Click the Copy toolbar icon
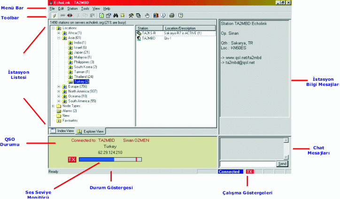 pos(85,15)
